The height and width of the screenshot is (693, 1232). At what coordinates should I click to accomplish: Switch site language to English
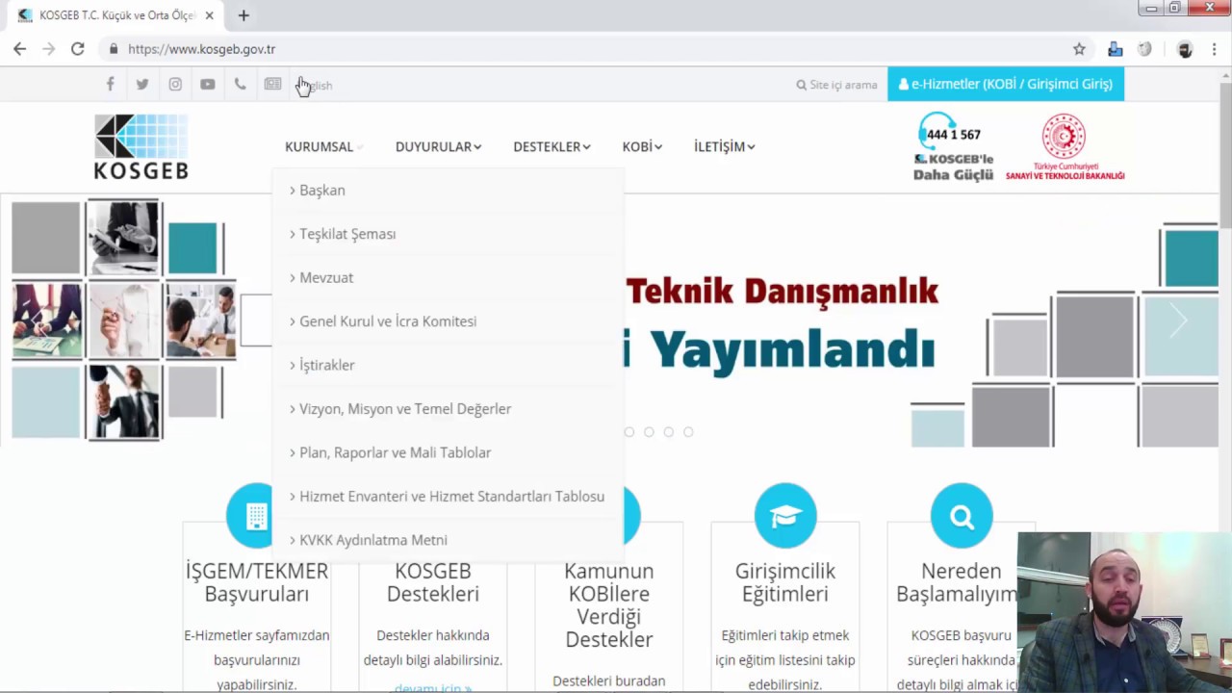pyautogui.click(x=317, y=86)
